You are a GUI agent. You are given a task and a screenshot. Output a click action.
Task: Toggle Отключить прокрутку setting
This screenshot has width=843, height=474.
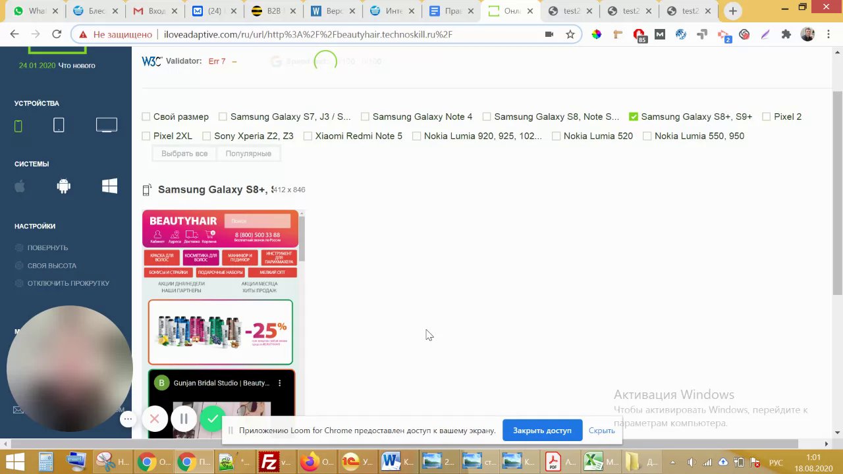tap(63, 283)
